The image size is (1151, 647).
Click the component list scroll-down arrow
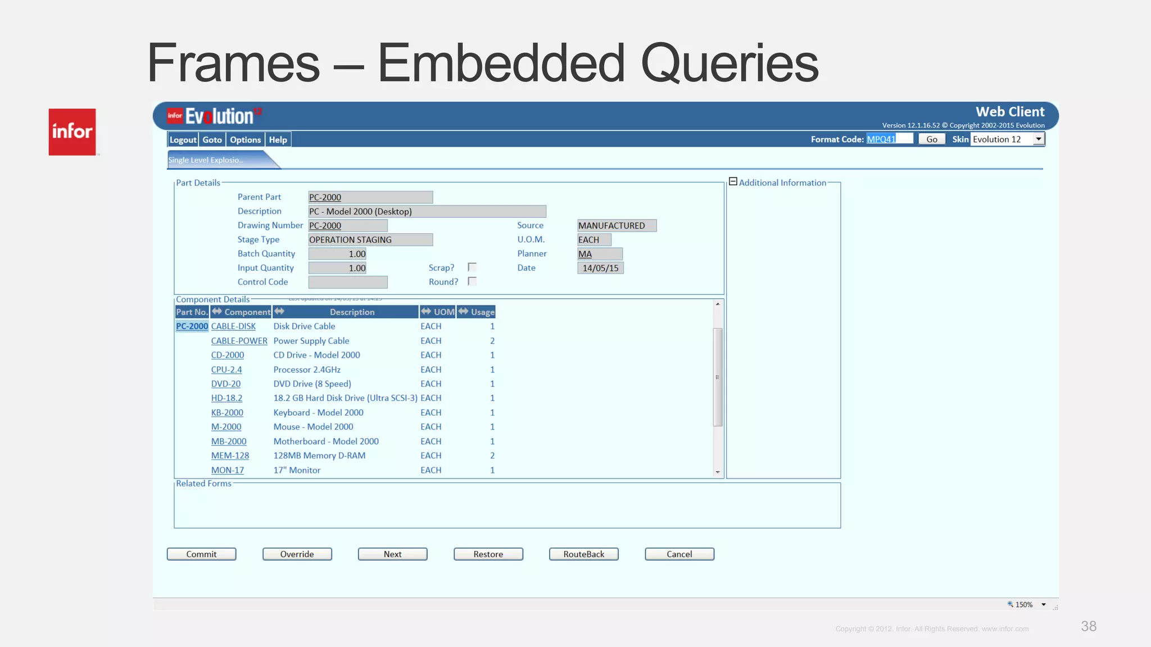pyautogui.click(x=718, y=472)
